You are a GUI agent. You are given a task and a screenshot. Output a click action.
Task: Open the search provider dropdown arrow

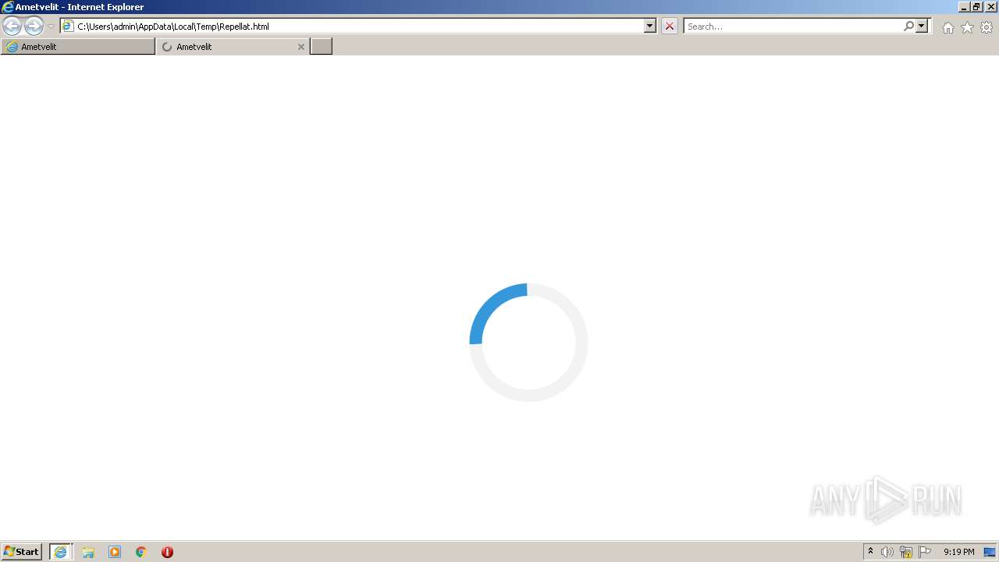pyautogui.click(x=922, y=26)
